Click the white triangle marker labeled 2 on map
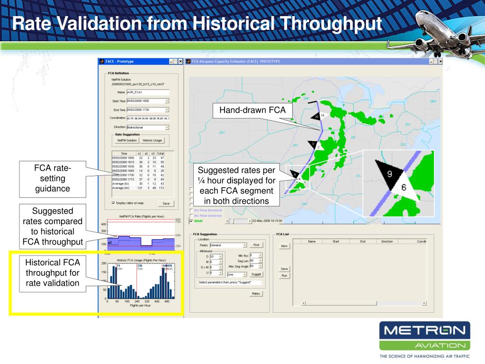The image size is (485, 364). click(x=319, y=147)
